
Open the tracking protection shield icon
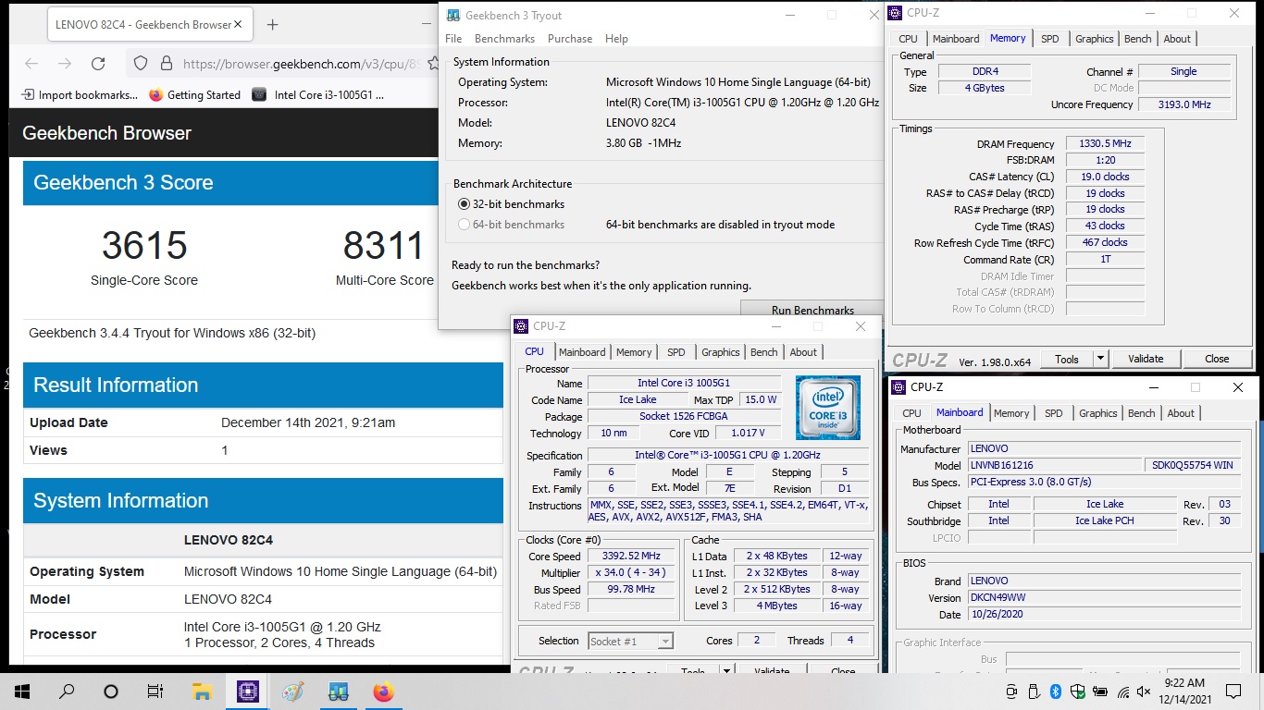pyautogui.click(x=141, y=64)
